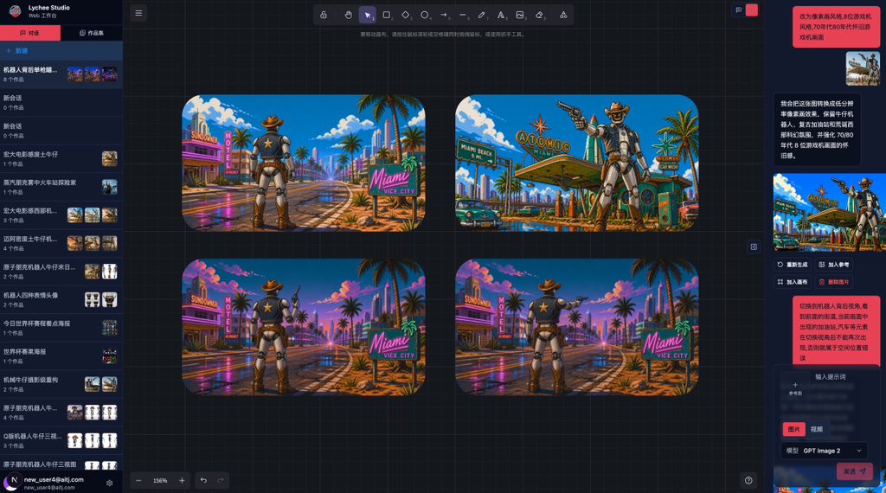Screen dimensions: 886x493
Task: Open conversation 蒸汽朋克雾中火车站探险家
Action: click(61, 187)
